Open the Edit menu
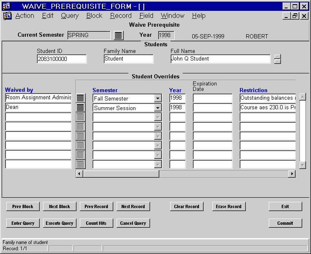Screen dimensions: 311x254 click(48, 15)
